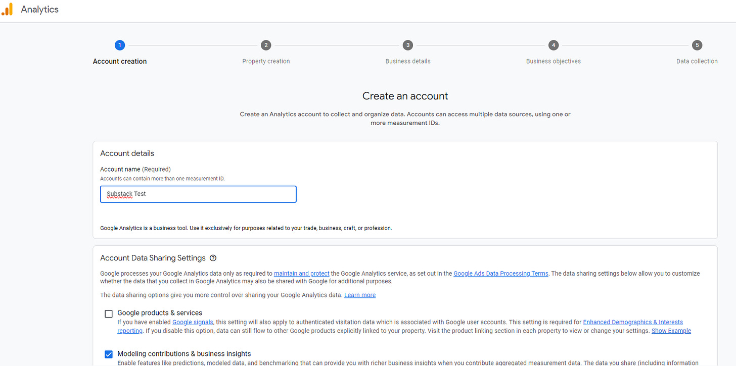Click the Account creation step label
736x366 pixels.
pyautogui.click(x=120, y=61)
